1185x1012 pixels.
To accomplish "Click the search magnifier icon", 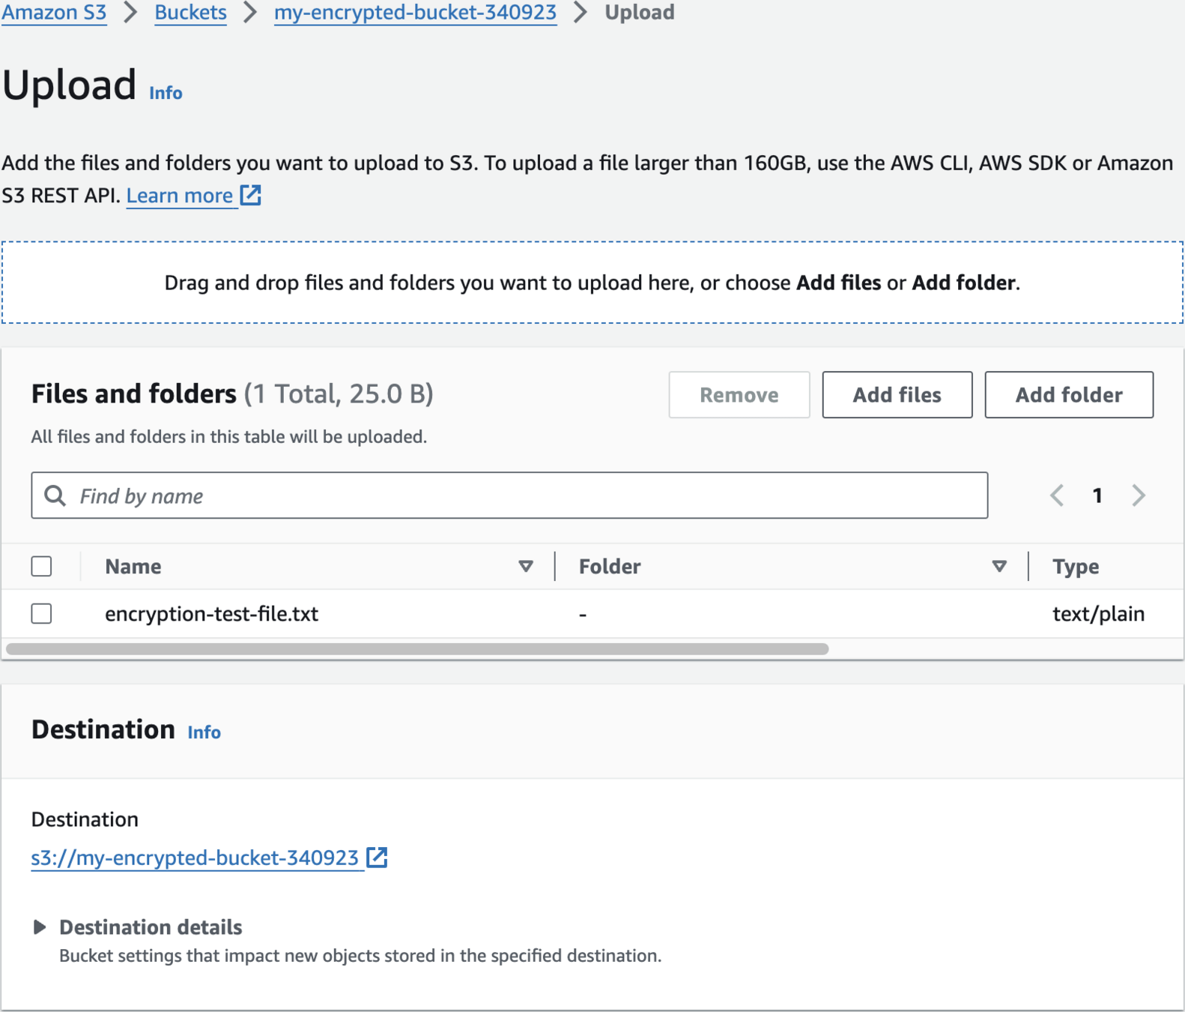I will pyautogui.click(x=55, y=496).
